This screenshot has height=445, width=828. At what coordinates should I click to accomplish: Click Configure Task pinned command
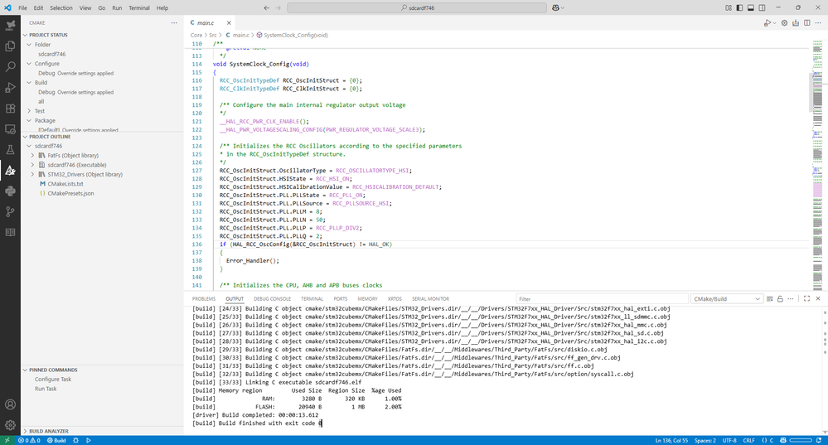pos(53,379)
